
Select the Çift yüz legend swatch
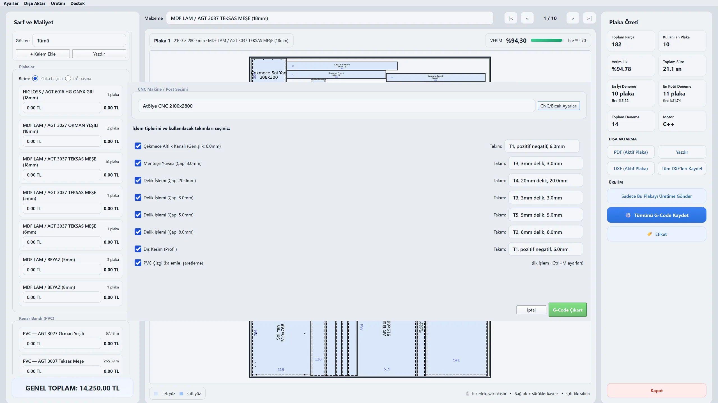tap(181, 393)
